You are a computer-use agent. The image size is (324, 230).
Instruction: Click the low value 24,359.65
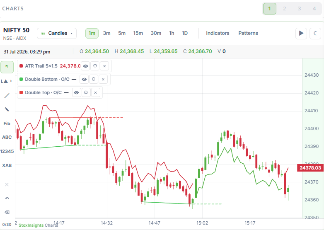coord(165,51)
